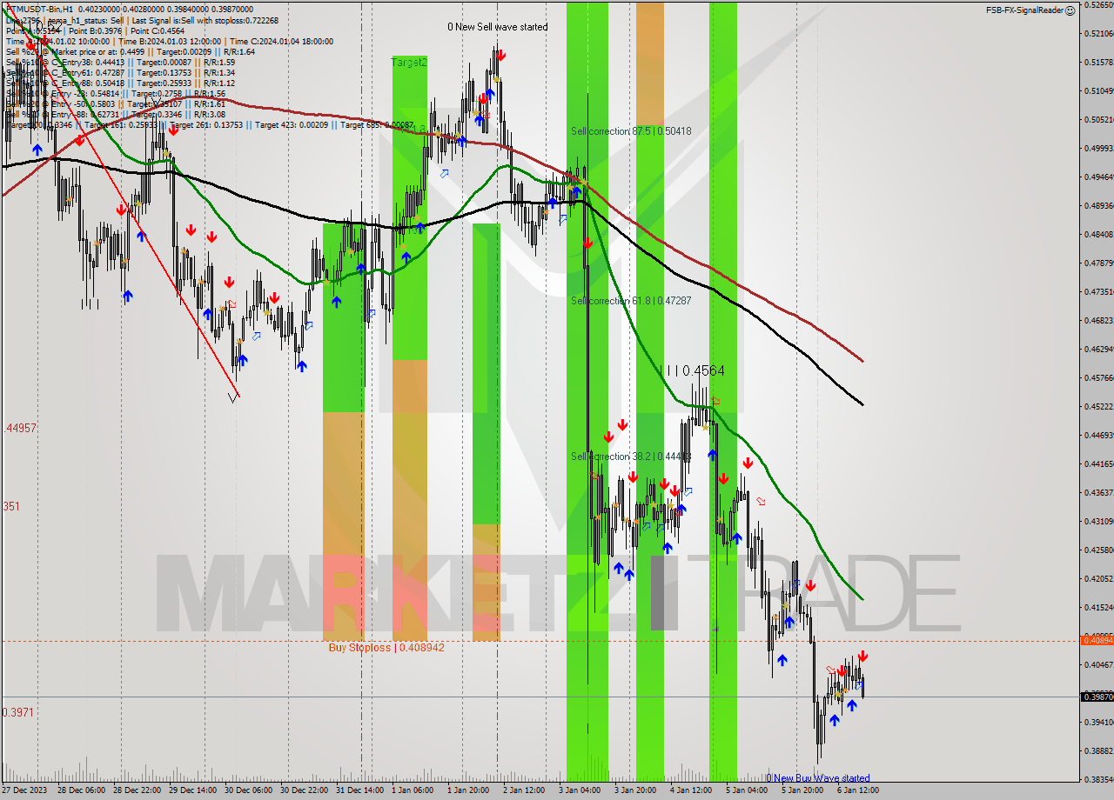1114x800 pixels.
Task: Click '1 Jan 20:00' on the time axis
Action: coord(470,790)
